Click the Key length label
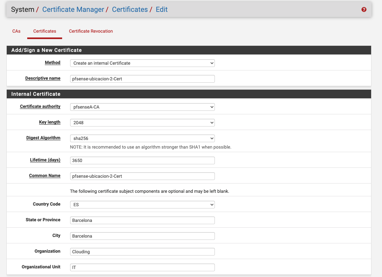Viewport: 382px width, 277px height. point(50,122)
